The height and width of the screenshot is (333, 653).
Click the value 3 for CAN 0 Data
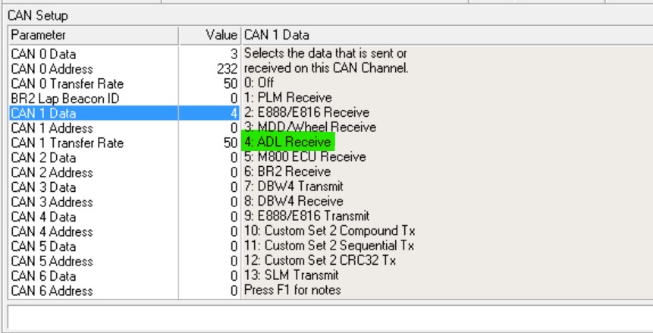click(x=234, y=54)
